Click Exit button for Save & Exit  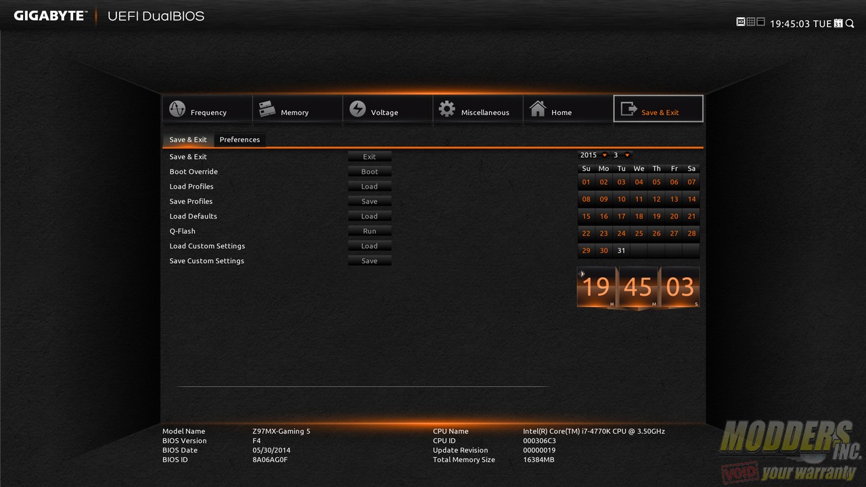pyautogui.click(x=369, y=157)
